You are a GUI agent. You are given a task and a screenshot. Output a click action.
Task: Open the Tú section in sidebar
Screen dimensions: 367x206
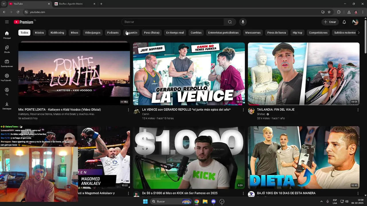tap(7, 92)
